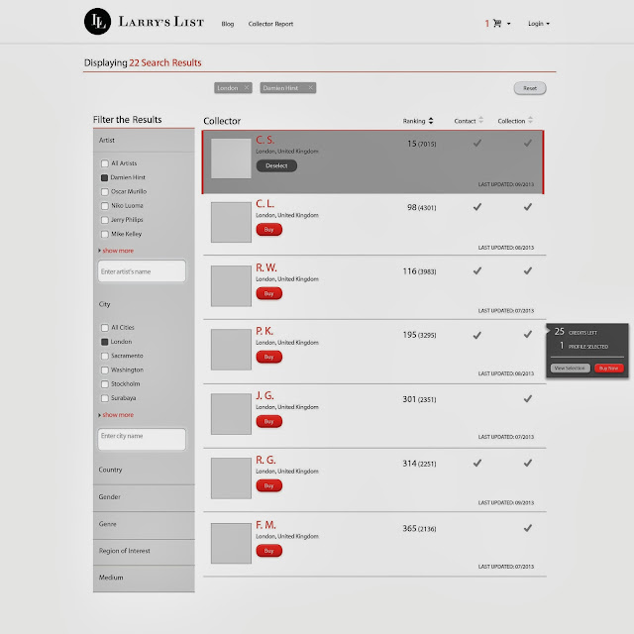The image size is (634, 634).
Task: Check the Oscar Murillo checkbox
Action: coord(105,191)
